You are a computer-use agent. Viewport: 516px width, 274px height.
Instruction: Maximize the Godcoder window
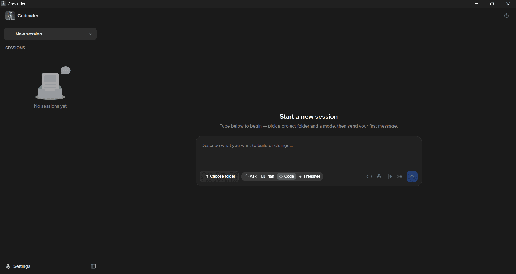492,4
